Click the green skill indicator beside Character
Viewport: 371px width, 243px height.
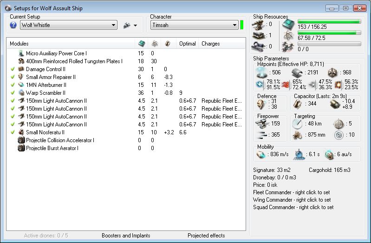(241, 25)
